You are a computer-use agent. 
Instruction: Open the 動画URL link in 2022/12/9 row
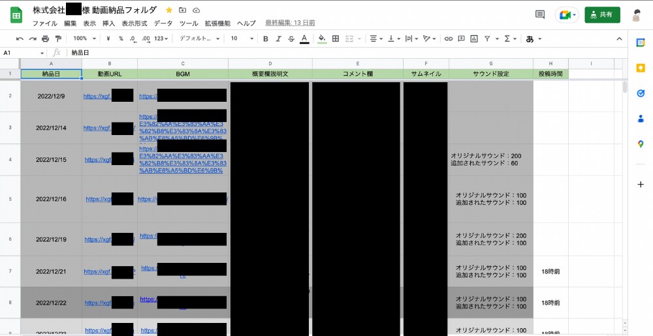[x=97, y=96]
